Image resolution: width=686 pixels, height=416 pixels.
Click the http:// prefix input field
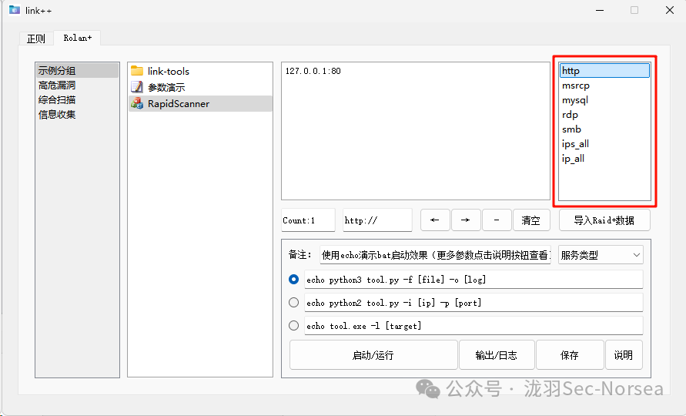click(377, 220)
